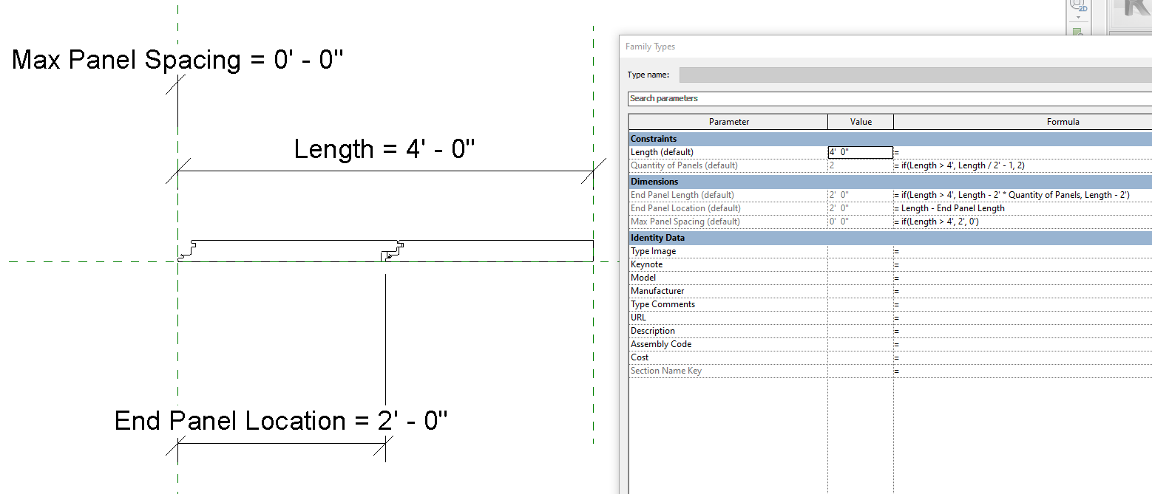Select the End Panel Location (default) parameter
Image resolution: width=1152 pixels, height=494 pixels.
click(685, 208)
